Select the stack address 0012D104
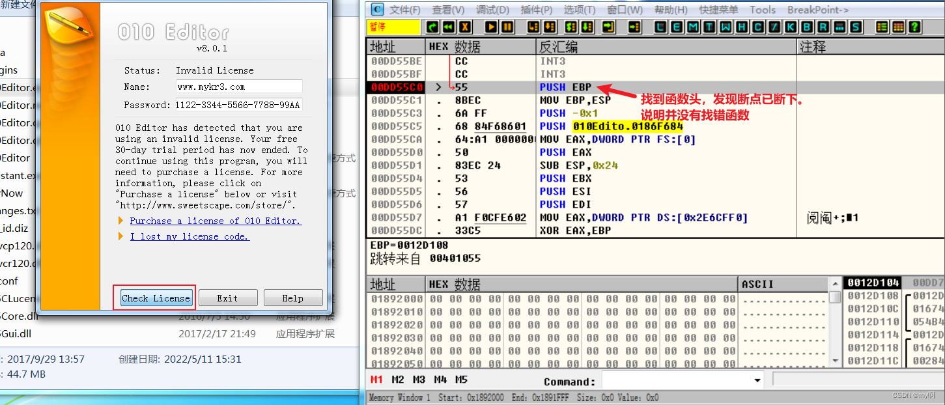Screen dimensions: 945x405 872,283
